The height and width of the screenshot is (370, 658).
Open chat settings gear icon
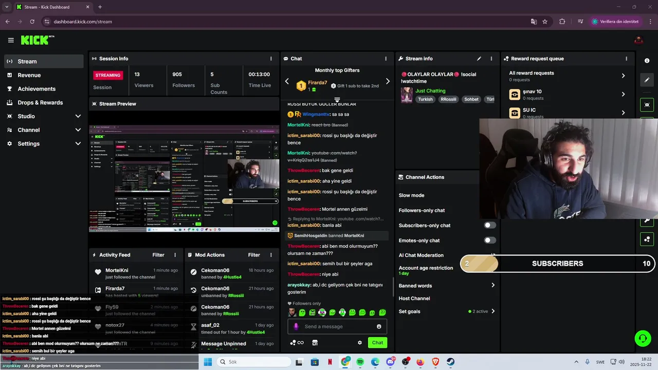click(360, 343)
